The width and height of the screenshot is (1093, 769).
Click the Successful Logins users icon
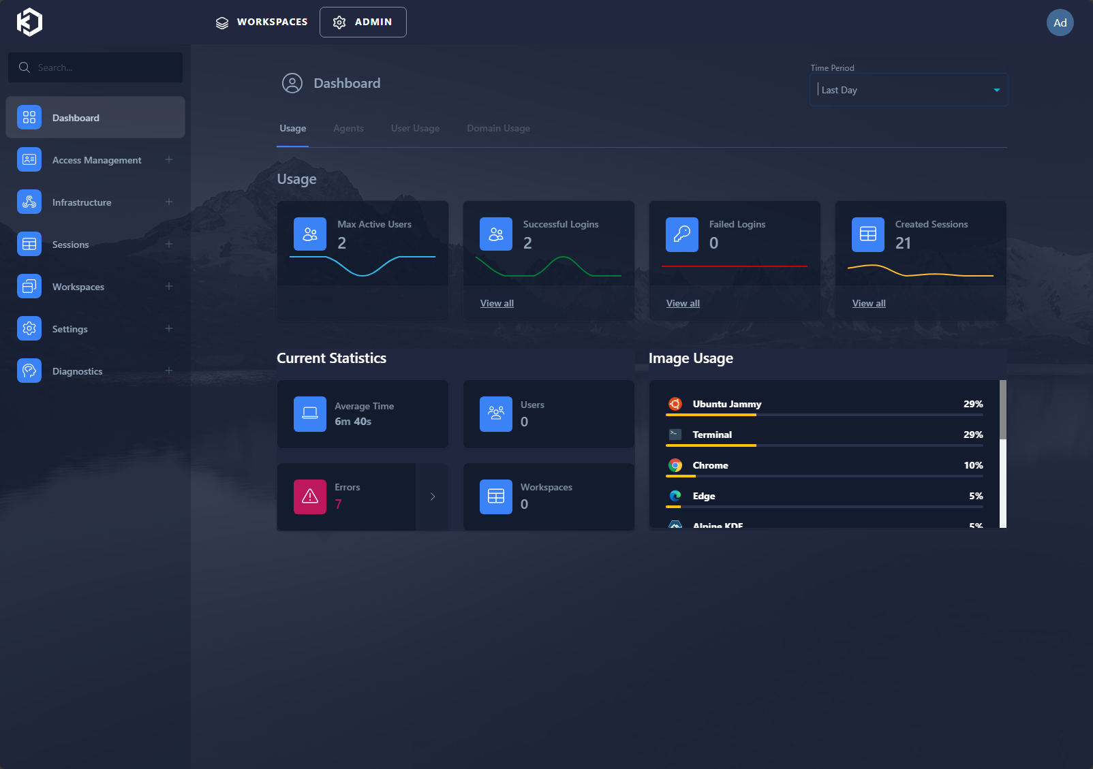[496, 234]
